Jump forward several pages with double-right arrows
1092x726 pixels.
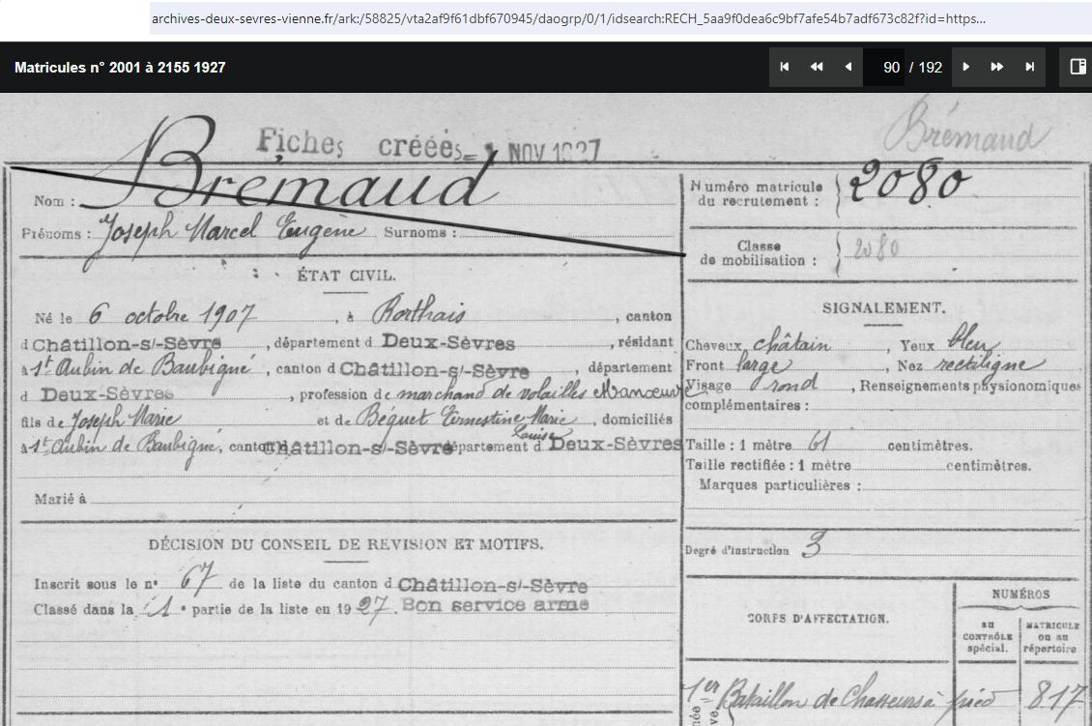[996, 67]
